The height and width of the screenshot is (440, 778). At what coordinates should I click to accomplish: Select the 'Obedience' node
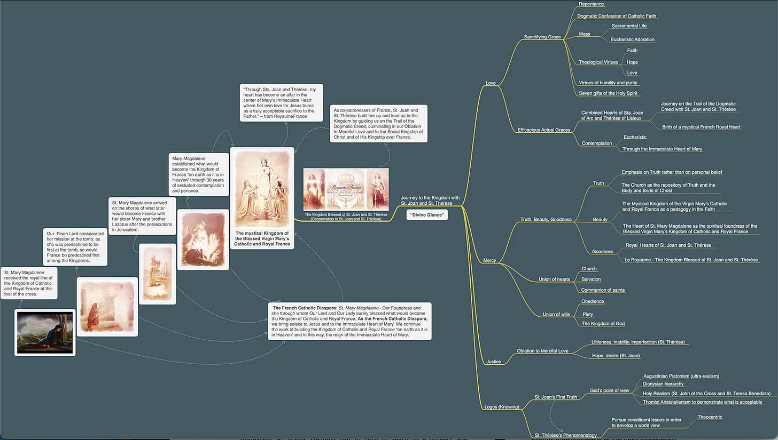click(593, 301)
